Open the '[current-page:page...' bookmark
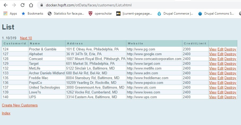Image resolution: width=241 pixels, height=125 pixels. [x=134, y=14]
